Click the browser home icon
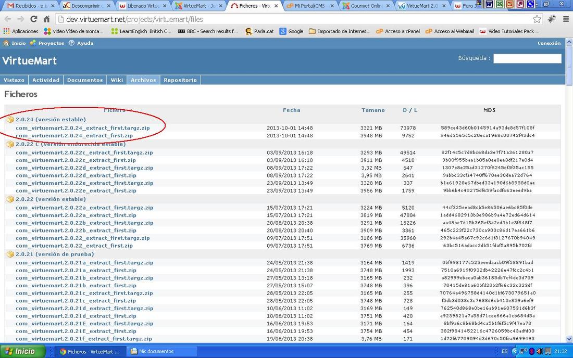573x358 pixels. [47, 19]
